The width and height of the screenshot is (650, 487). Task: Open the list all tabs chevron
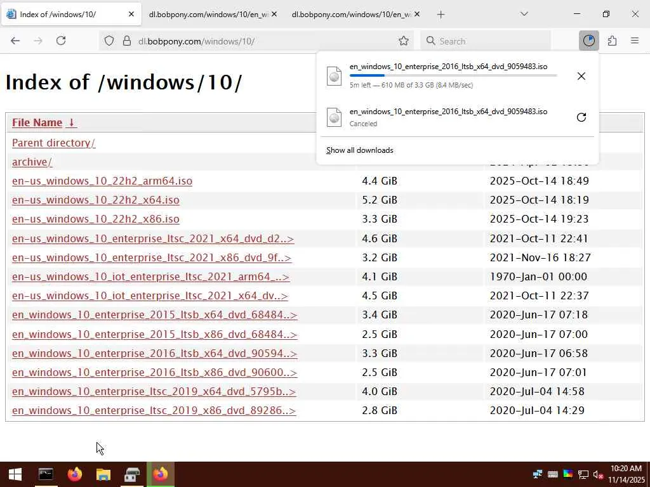(524, 14)
